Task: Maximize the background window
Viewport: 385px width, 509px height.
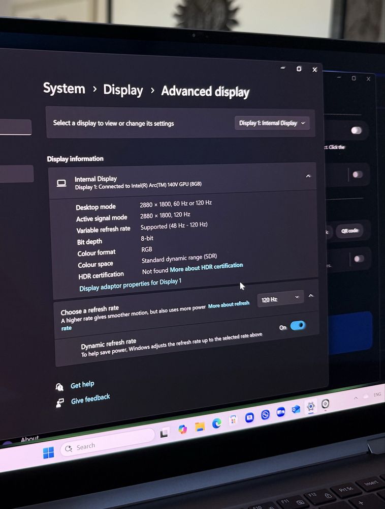Action: 354,78
